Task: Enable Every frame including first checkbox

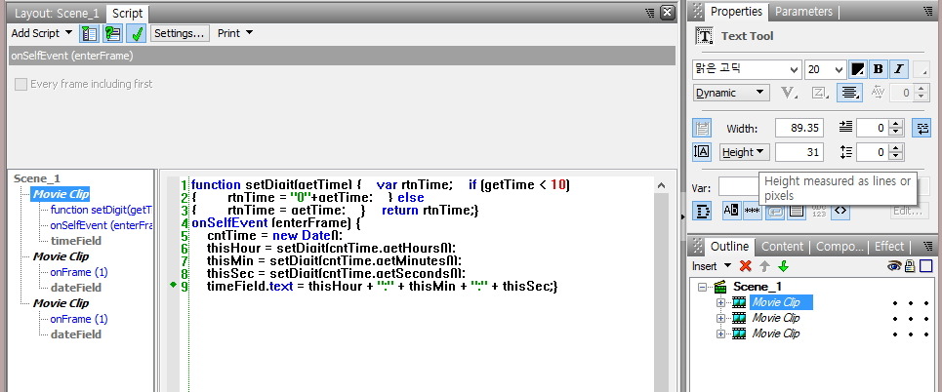Action: [x=21, y=84]
